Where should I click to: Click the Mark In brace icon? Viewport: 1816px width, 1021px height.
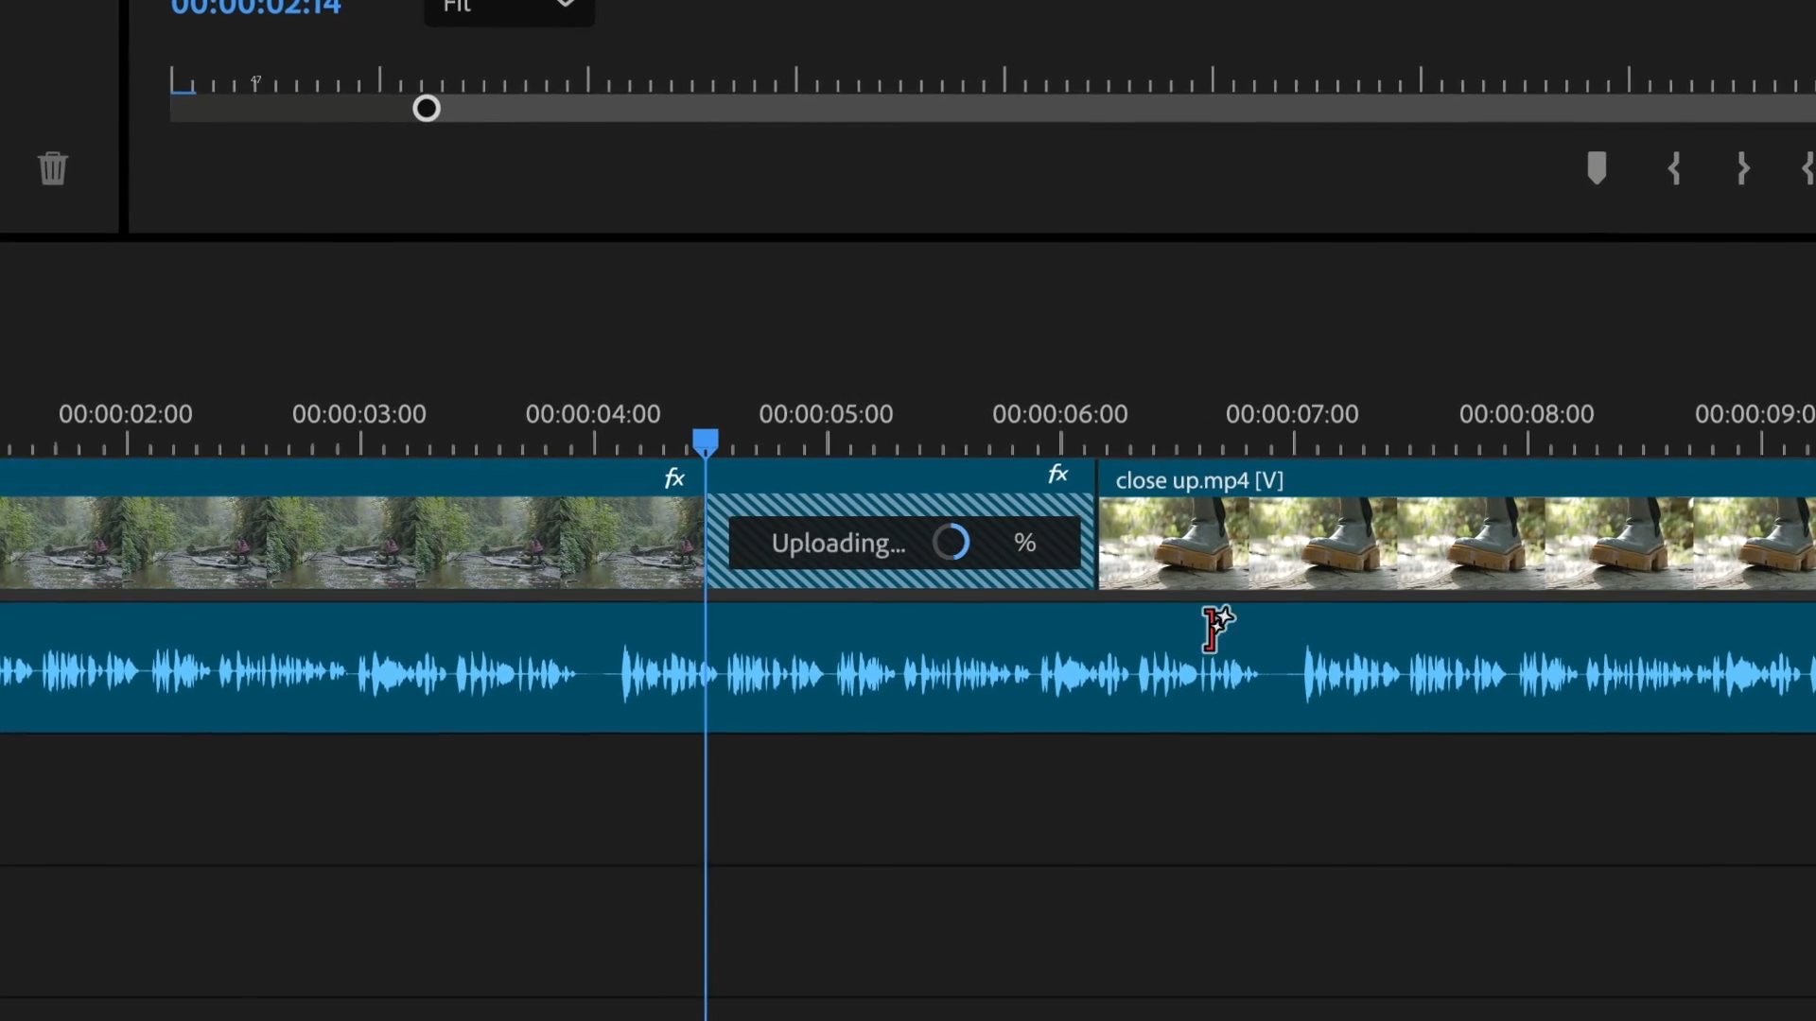click(1674, 168)
